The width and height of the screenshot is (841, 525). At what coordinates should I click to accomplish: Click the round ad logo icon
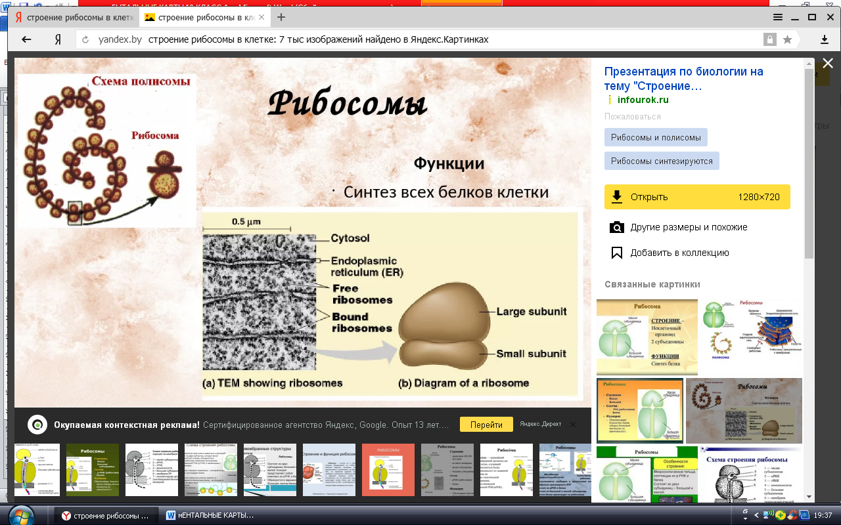click(38, 425)
